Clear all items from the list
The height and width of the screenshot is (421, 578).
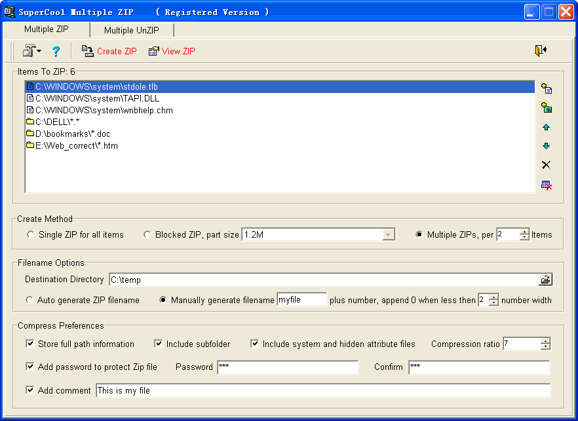[x=546, y=185]
